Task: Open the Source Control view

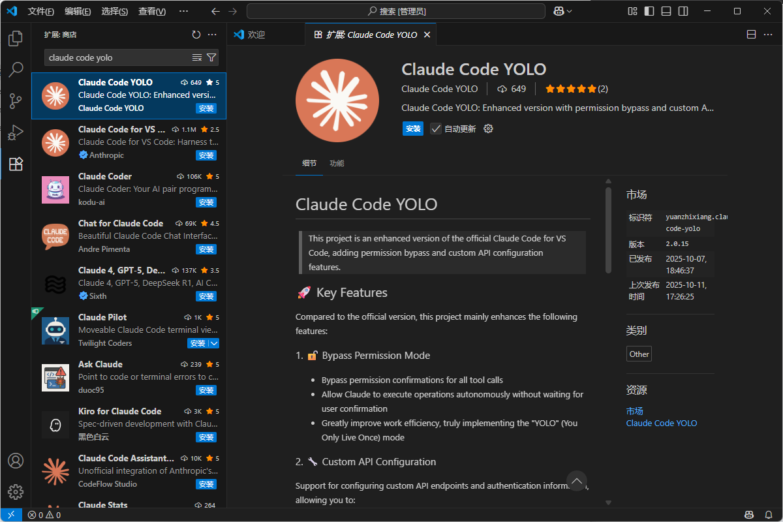Action: [x=15, y=101]
